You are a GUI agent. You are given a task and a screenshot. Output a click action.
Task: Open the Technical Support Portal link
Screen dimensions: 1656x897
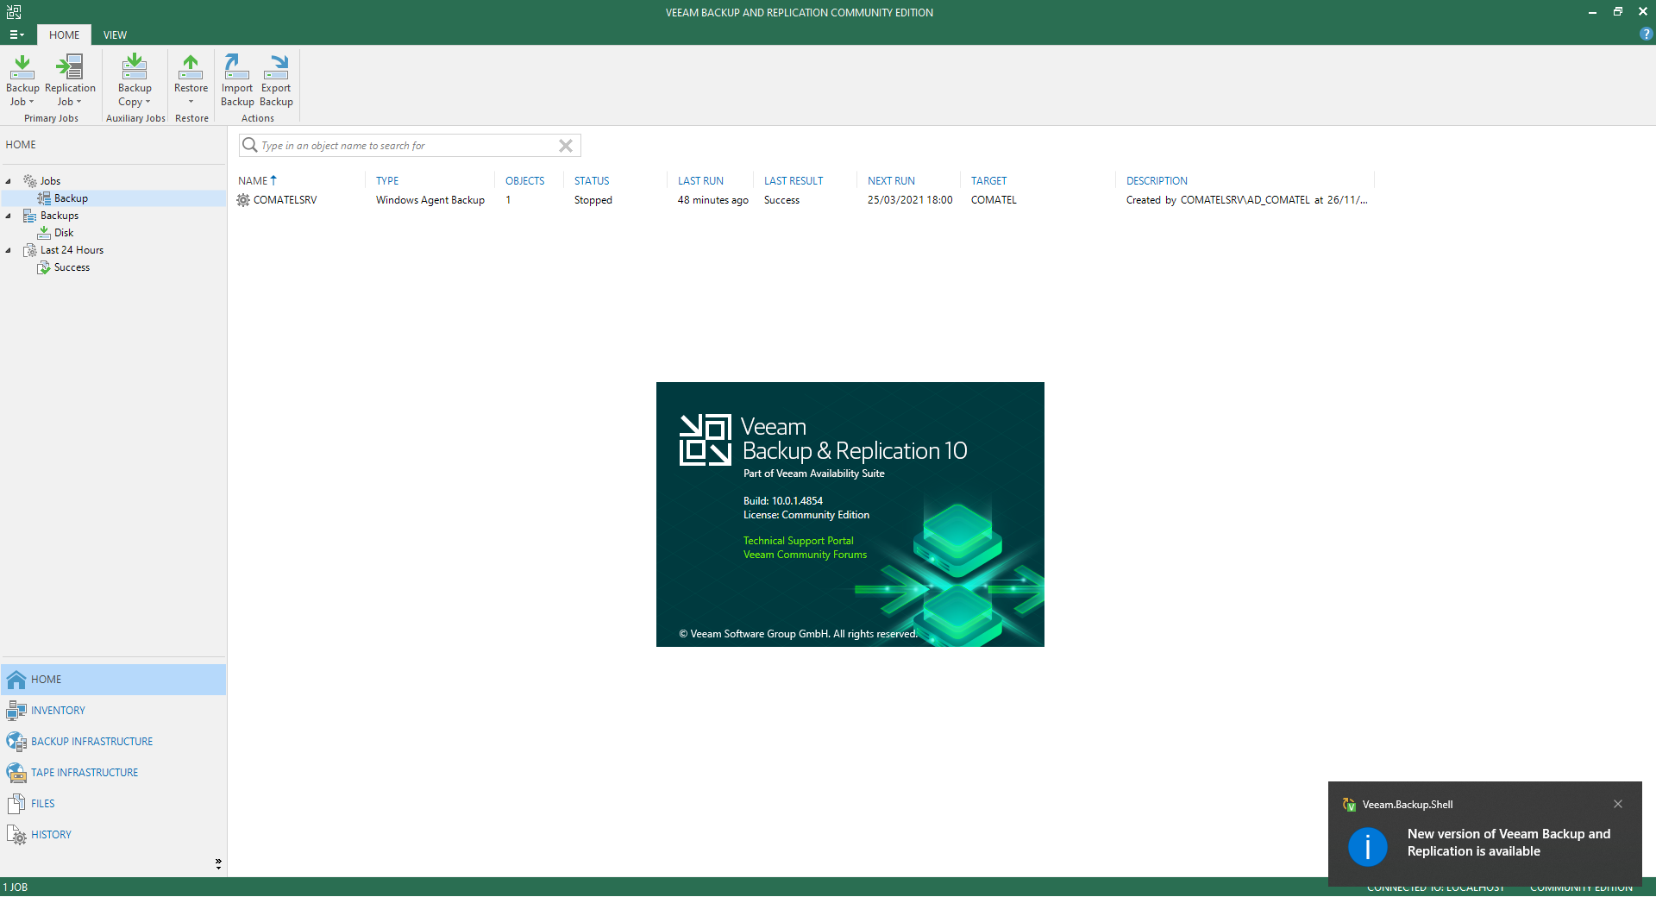pyautogui.click(x=798, y=541)
